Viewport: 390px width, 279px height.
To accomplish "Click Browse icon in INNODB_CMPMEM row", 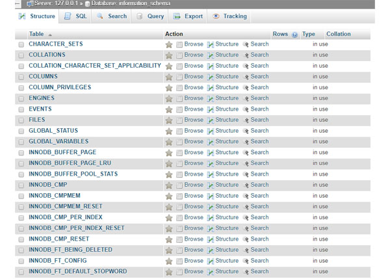I will tap(179, 196).
